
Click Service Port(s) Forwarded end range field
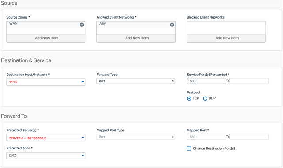point(249,81)
